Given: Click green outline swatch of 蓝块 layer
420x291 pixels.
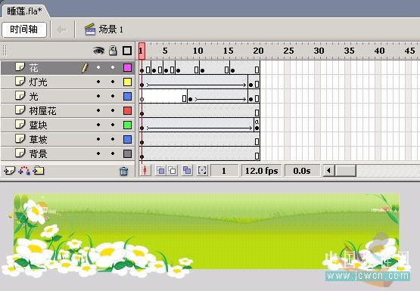Looking at the screenshot, I should (x=127, y=125).
